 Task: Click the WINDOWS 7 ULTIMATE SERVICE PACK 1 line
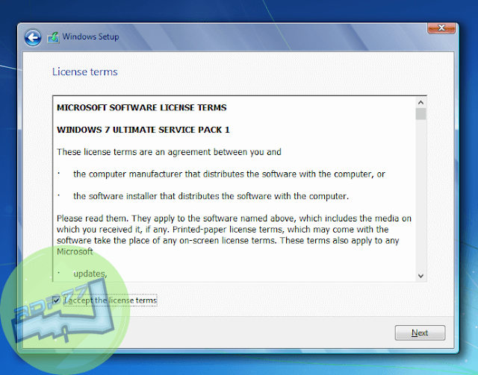pos(143,130)
